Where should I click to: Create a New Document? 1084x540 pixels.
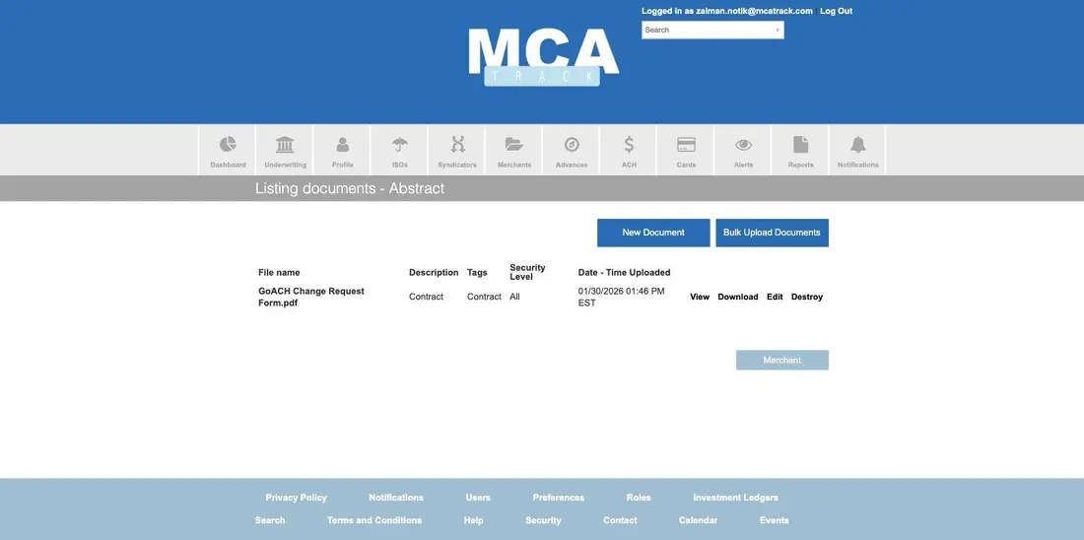pos(653,233)
